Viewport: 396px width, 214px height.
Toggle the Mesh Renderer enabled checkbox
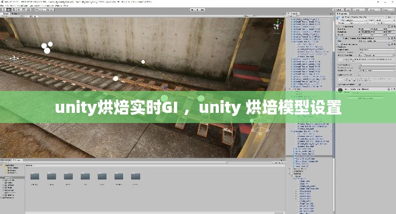[342, 44]
